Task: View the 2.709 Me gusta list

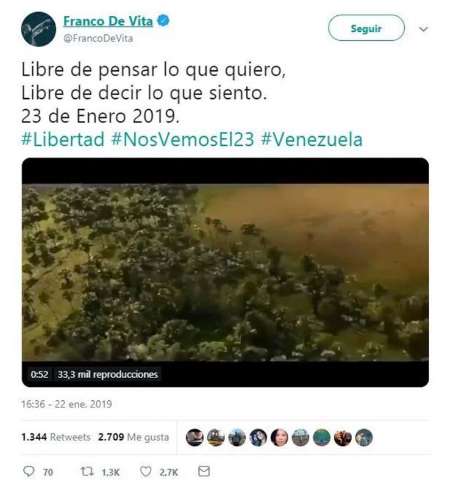Action: 134,437
